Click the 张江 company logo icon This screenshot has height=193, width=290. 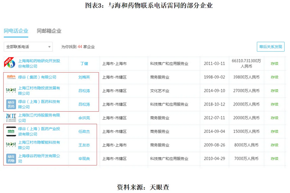[11, 118]
